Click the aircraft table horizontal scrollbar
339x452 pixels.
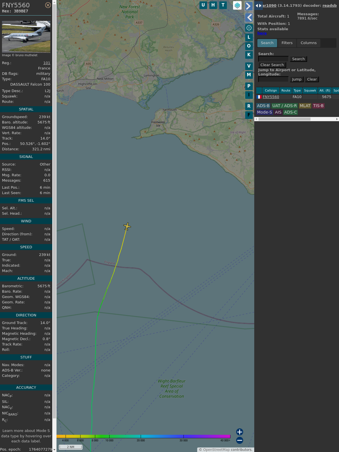click(x=284, y=119)
